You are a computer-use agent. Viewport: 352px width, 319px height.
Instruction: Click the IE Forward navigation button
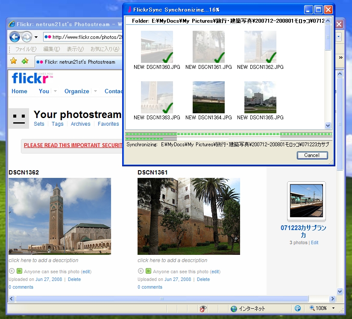(27, 37)
